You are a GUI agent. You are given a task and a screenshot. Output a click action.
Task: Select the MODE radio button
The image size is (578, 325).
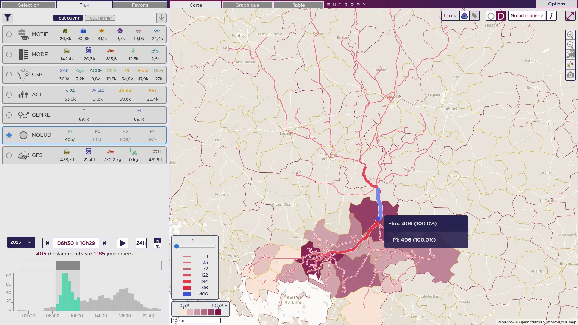coord(9,55)
